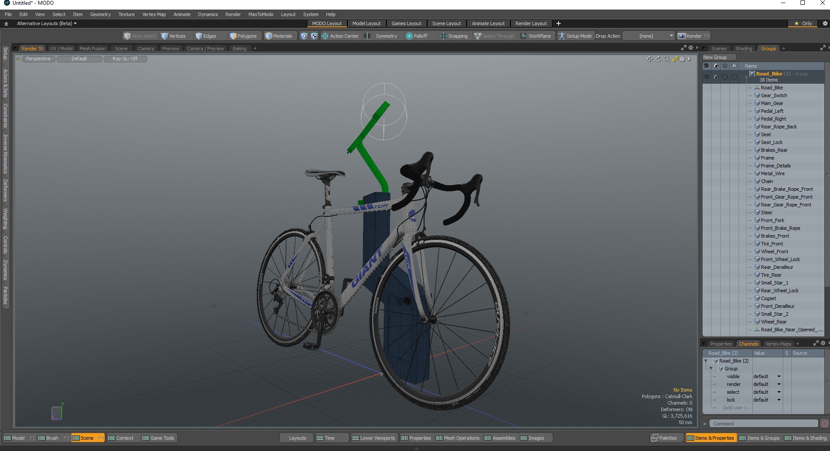
Task: Toggle second checkbox in Road_Bike group row
Action: pos(734,77)
